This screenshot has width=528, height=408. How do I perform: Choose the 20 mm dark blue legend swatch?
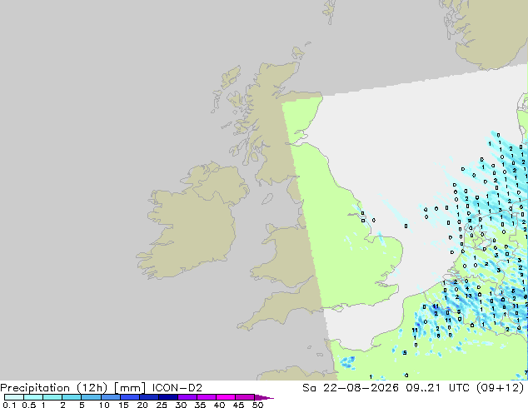(x=149, y=397)
